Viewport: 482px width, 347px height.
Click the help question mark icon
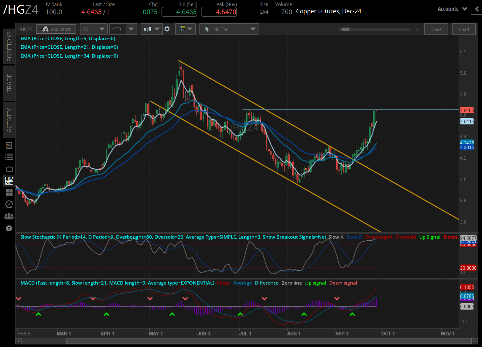9,228
